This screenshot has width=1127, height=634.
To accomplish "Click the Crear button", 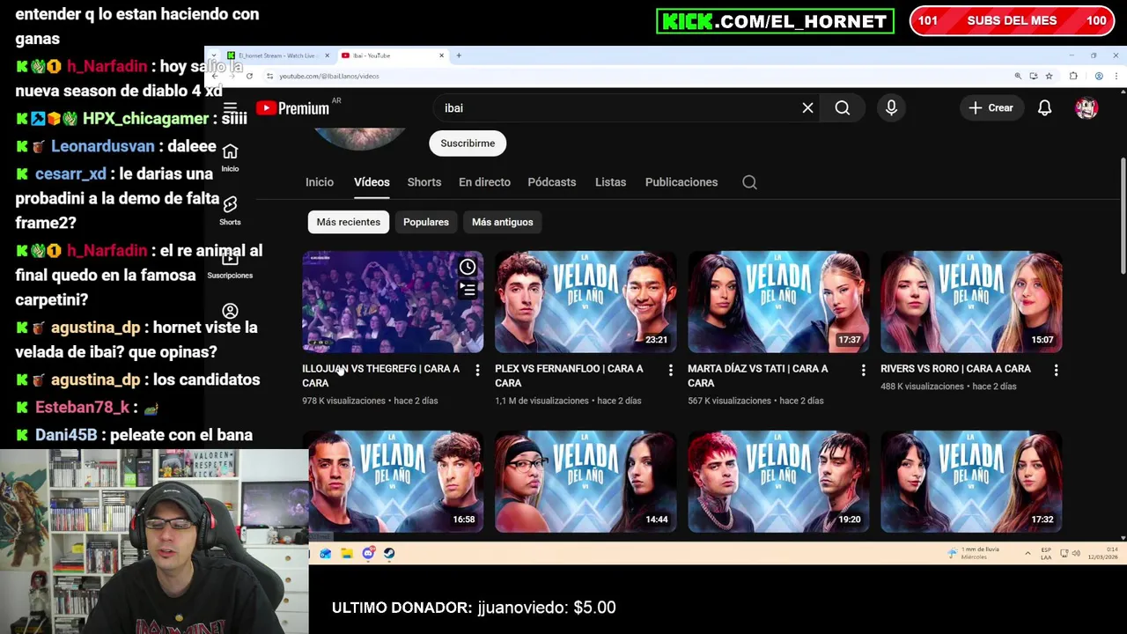I will [991, 107].
